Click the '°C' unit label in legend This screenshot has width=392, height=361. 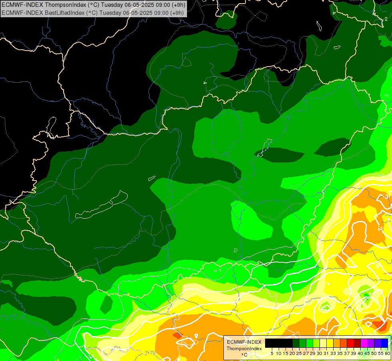tap(245, 355)
